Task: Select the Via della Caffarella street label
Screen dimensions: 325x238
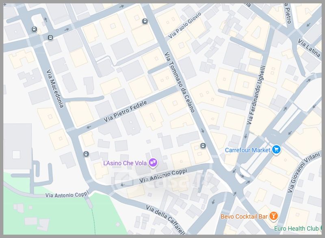Action: (x=165, y=220)
